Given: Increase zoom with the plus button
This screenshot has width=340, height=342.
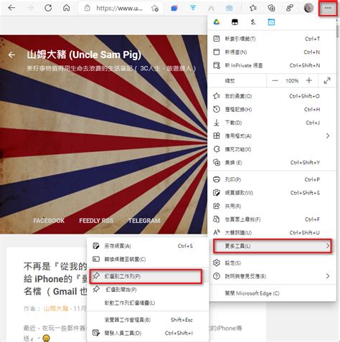Looking at the screenshot, I should pos(309,80).
